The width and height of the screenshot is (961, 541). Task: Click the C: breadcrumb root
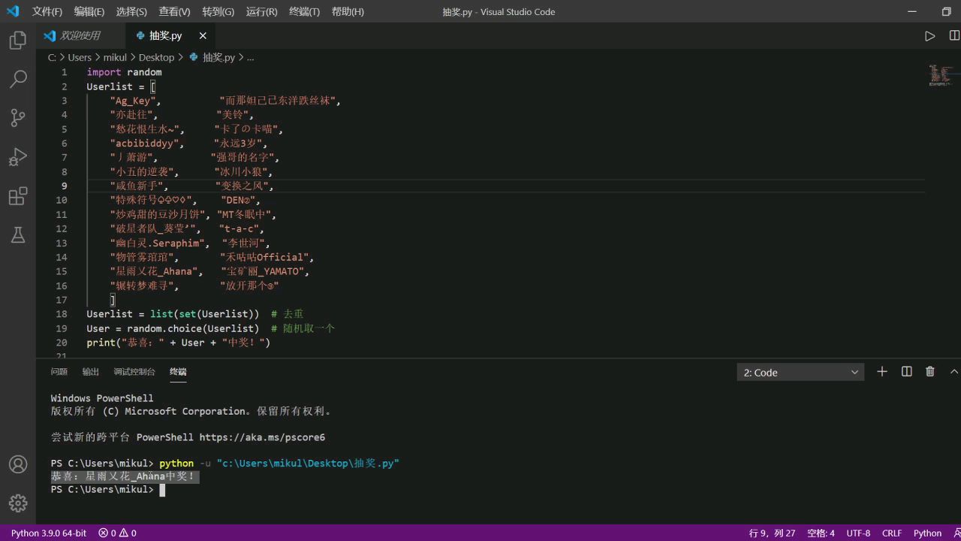click(52, 57)
